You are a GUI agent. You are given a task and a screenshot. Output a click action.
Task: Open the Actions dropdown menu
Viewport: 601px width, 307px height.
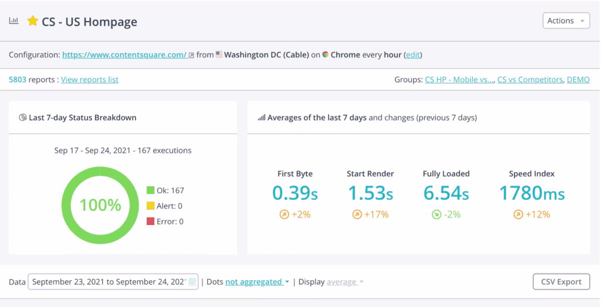coord(566,20)
